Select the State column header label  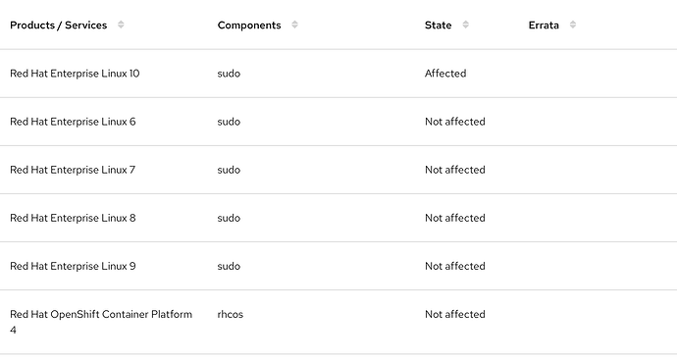(438, 26)
